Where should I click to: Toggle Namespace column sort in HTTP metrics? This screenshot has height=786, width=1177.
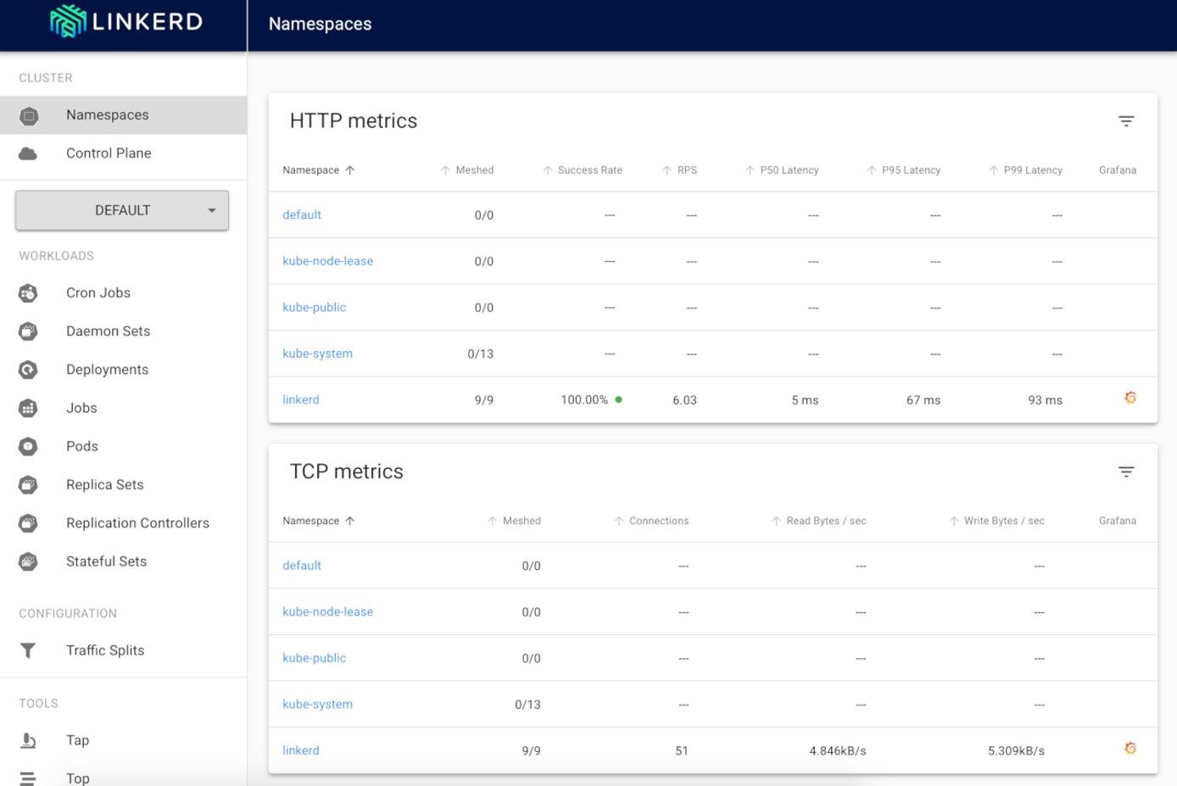(351, 170)
